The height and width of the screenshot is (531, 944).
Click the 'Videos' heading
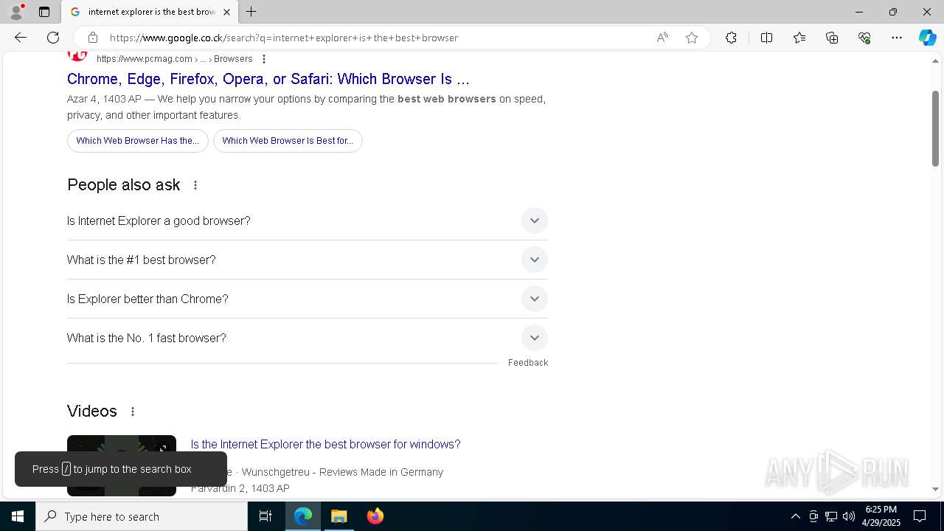pyautogui.click(x=92, y=412)
